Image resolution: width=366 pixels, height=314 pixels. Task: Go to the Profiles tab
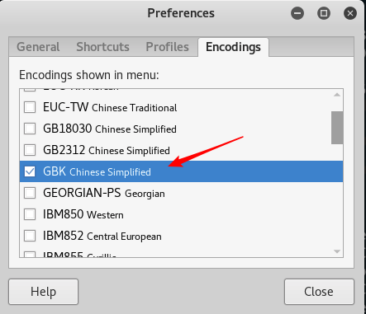(167, 47)
